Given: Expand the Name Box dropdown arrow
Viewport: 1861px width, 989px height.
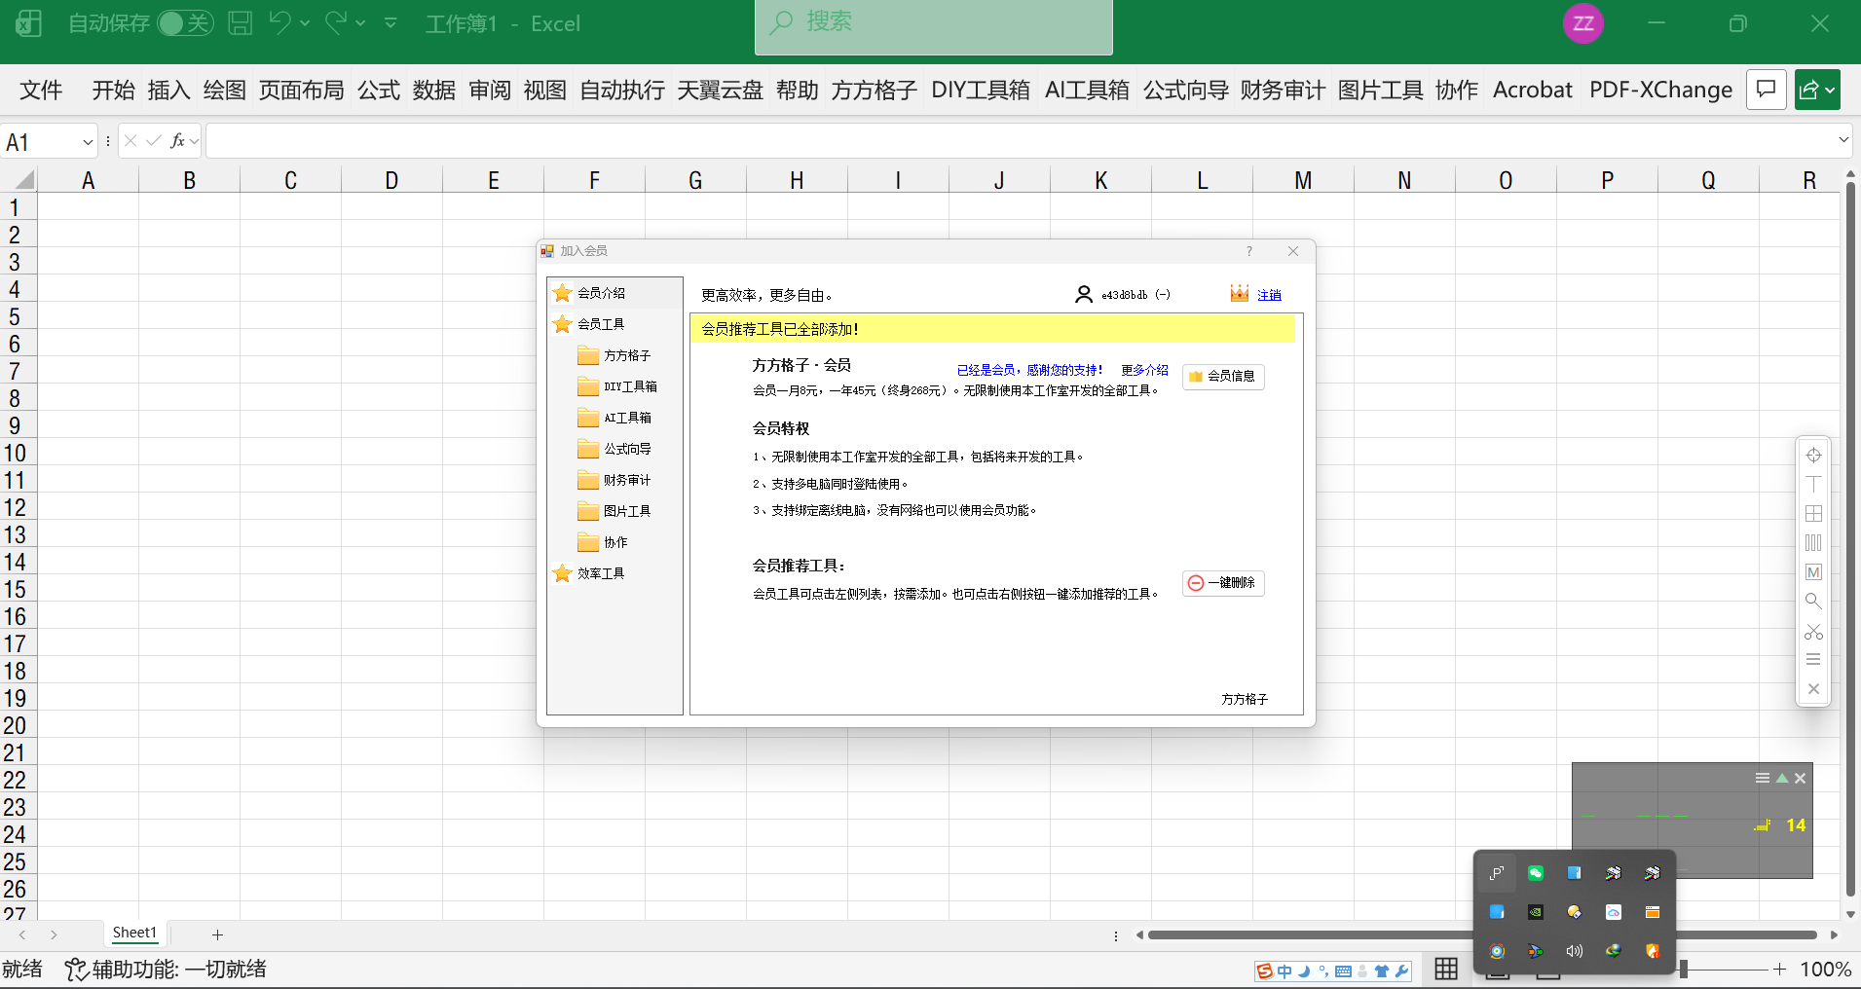Looking at the screenshot, I should 88,142.
